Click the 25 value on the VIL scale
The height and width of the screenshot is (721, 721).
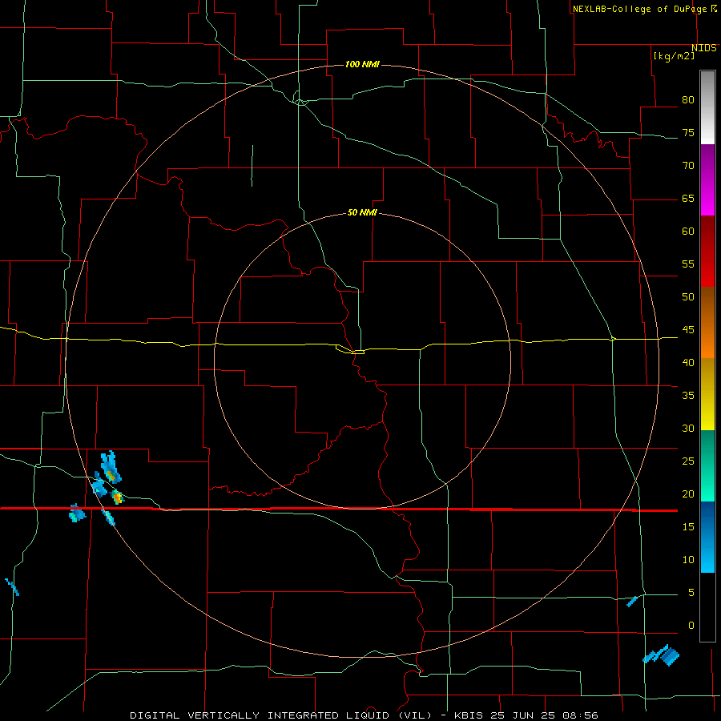click(688, 461)
